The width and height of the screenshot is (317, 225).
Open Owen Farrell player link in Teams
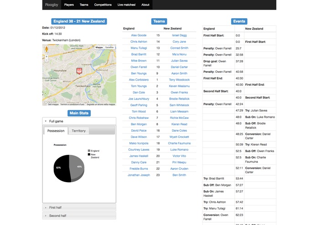tap(139, 67)
